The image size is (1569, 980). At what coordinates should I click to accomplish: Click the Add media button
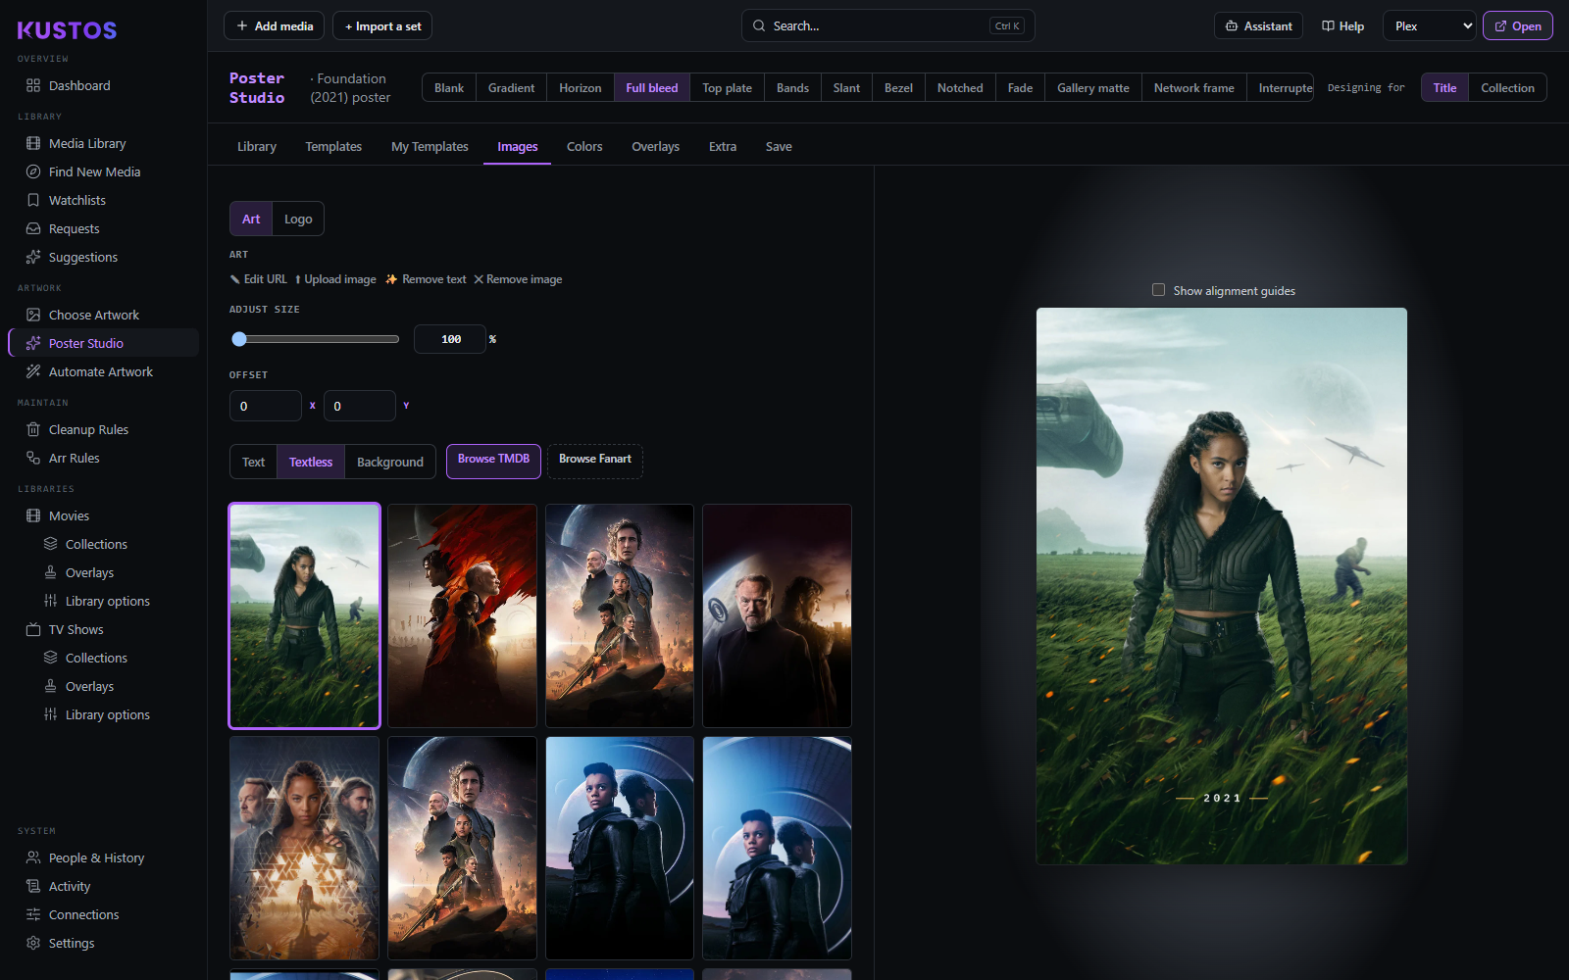click(x=275, y=25)
